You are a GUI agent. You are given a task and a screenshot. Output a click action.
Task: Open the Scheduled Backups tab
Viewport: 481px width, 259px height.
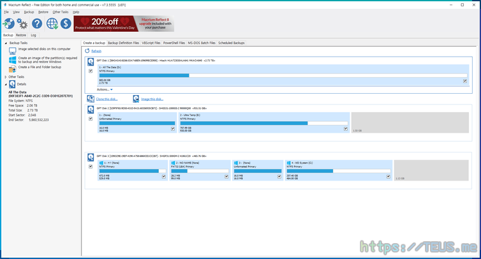[232, 43]
